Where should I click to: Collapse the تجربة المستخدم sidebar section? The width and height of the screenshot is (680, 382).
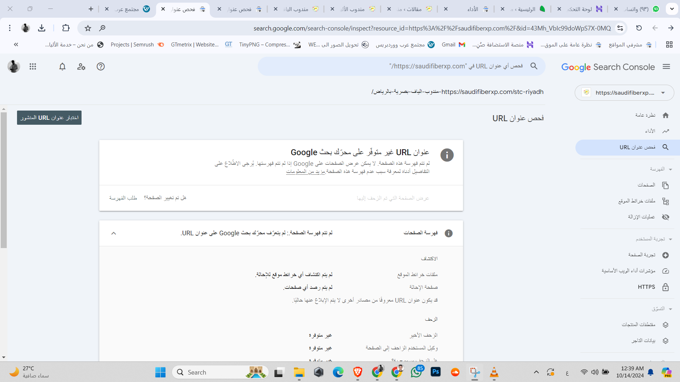pyautogui.click(x=670, y=239)
